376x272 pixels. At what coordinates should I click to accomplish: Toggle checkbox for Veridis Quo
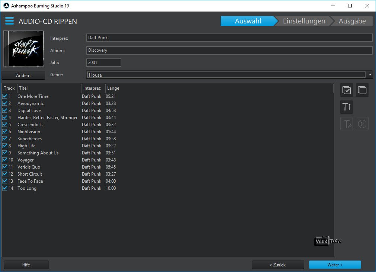pos(5,167)
